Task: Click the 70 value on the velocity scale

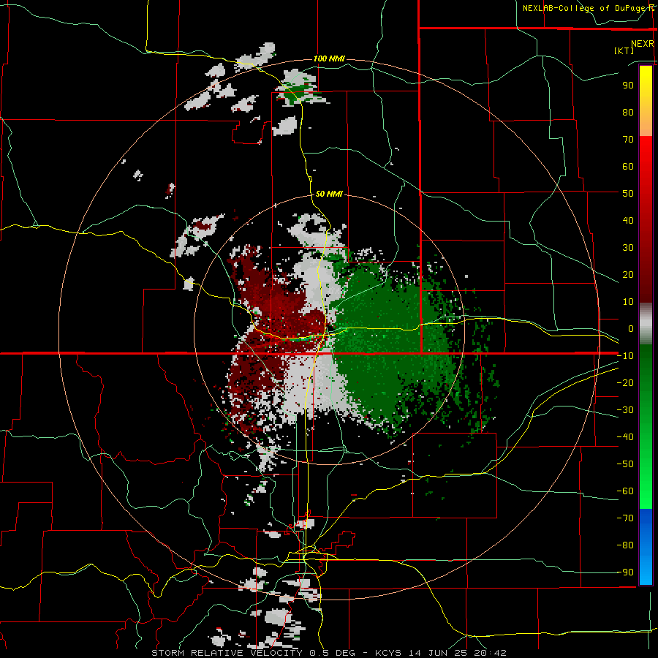Action: 628,140
